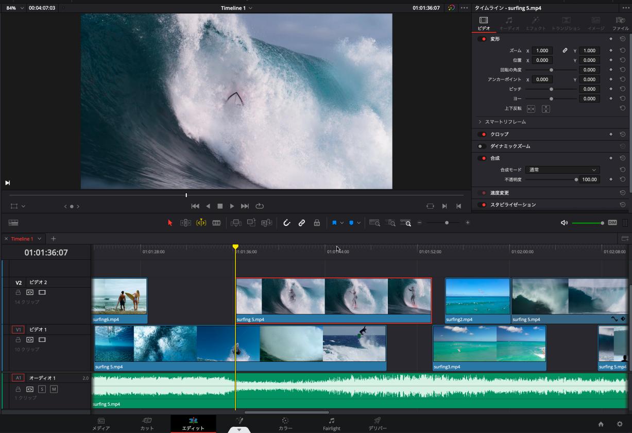Toggle the linked selection chain icon
Screen dimensions: 632x433
[302, 223]
